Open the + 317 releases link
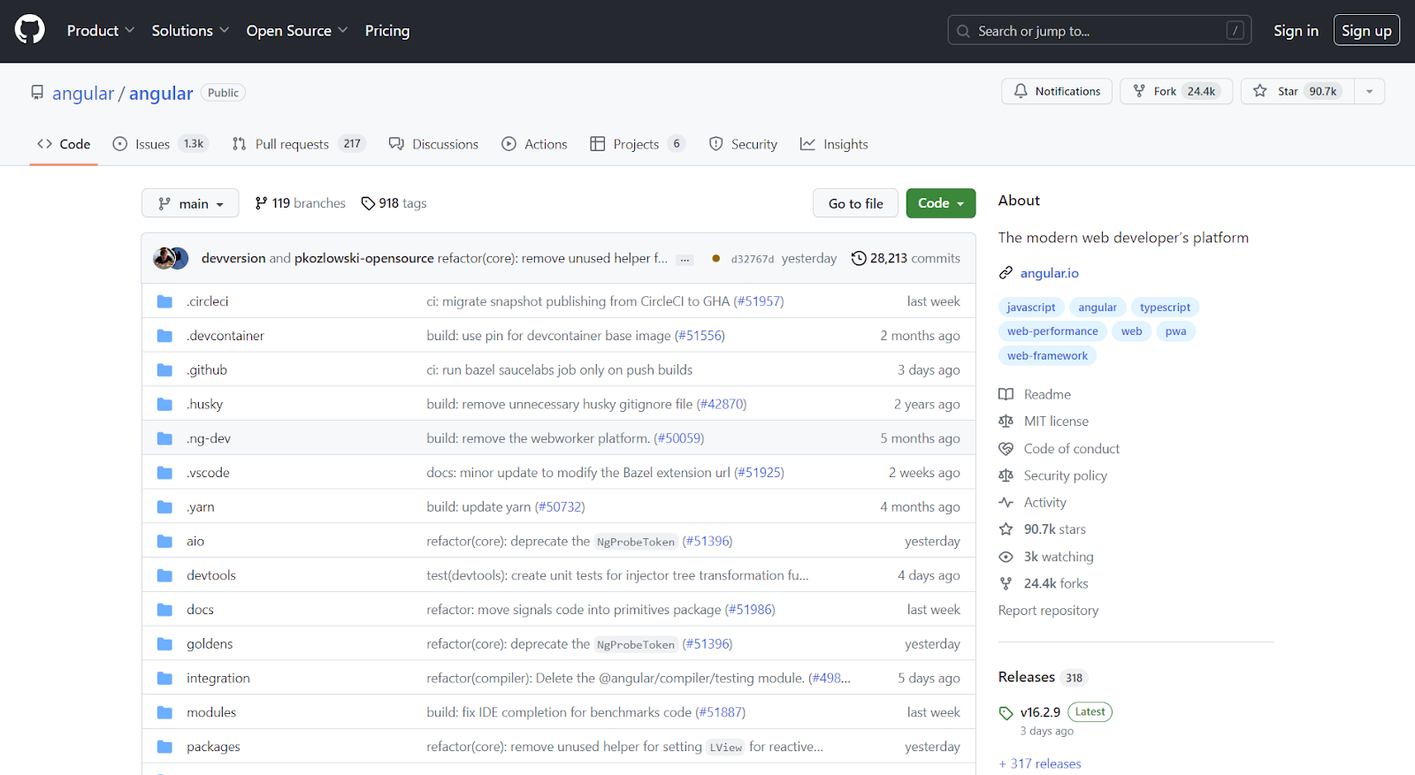1415x775 pixels. point(1040,764)
